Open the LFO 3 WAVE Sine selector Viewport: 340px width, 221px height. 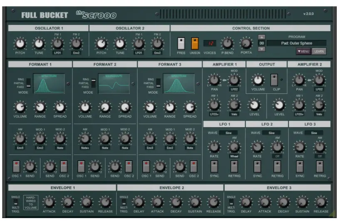(x=314, y=133)
